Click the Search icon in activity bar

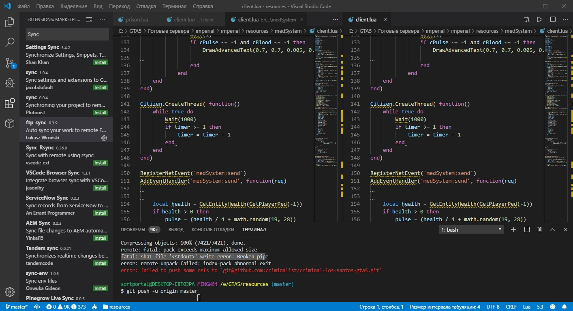point(10,42)
